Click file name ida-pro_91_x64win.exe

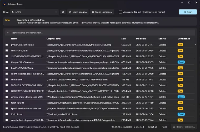pyautogui.click(x=22, y=62)
